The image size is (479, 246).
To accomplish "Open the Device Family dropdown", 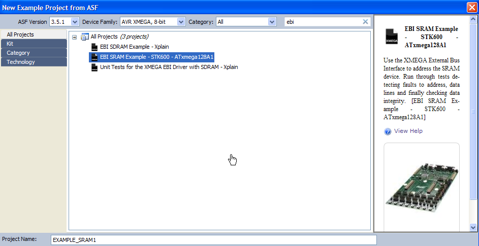I will tap(181, 22).
